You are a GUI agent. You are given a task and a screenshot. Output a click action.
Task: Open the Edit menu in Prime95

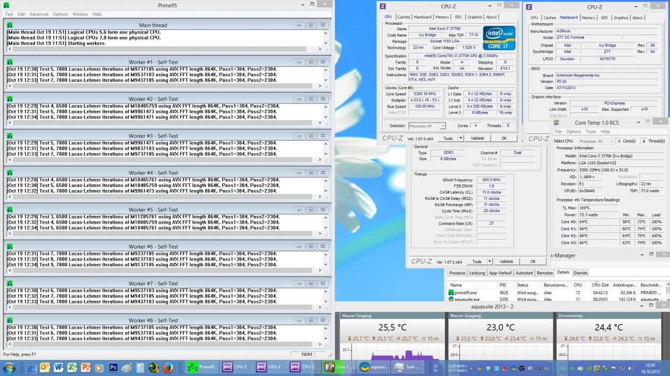pos(21,14)
